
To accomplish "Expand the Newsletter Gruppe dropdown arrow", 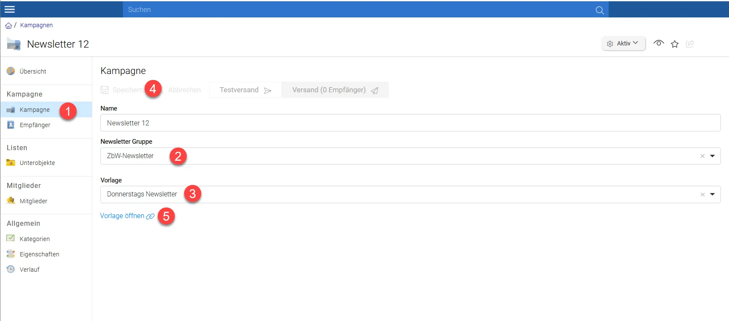I will tap(712, 156).
